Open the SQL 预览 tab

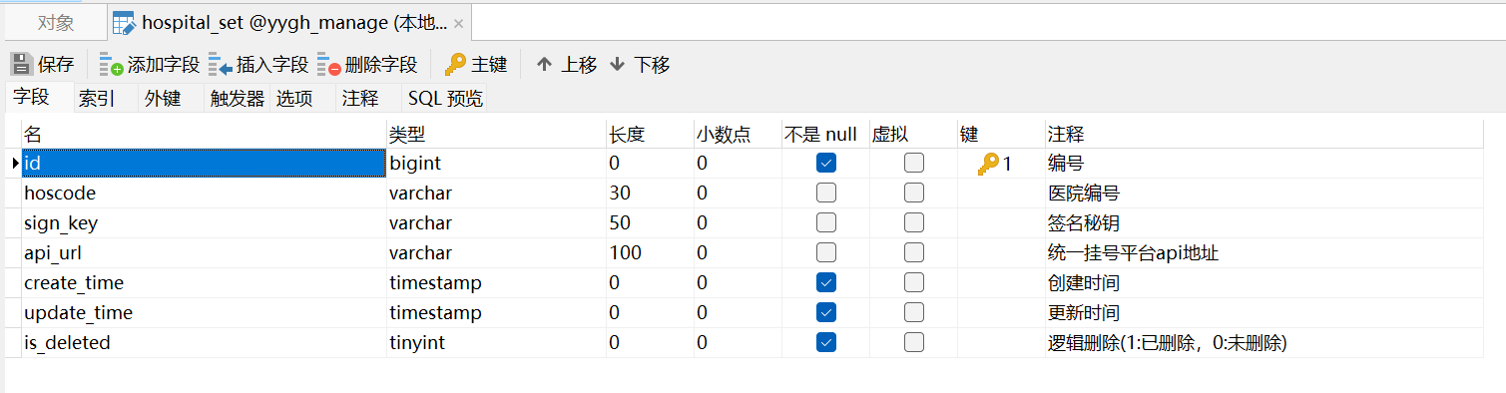click(x=445, y=98)
